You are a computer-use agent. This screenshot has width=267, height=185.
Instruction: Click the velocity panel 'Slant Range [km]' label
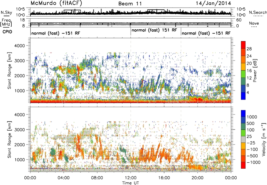[9, 139]
